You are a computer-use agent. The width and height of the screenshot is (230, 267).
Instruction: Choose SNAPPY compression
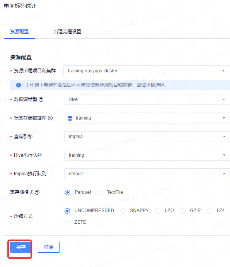click(x=123, y=211)
